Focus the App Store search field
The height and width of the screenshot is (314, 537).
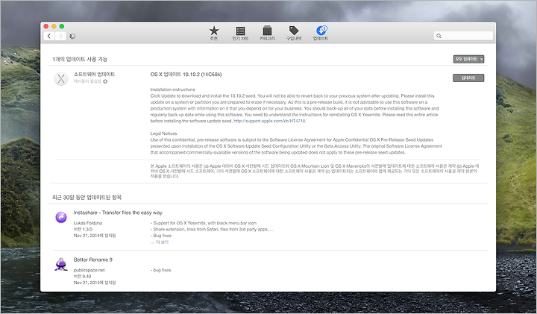[463, 36]
